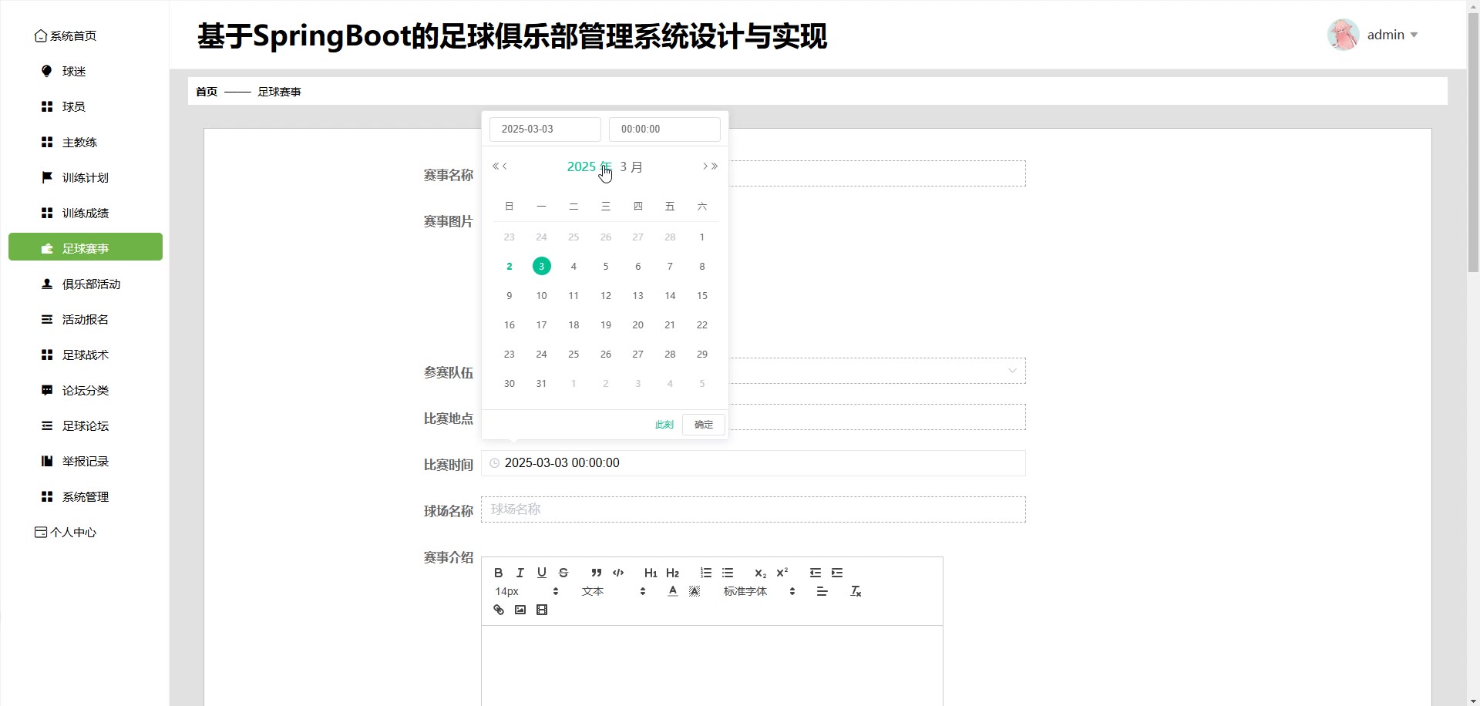This screenshot has width=1480, height=706.
Task: Select March 31 in the calendar
Action: tap(541, 384)
